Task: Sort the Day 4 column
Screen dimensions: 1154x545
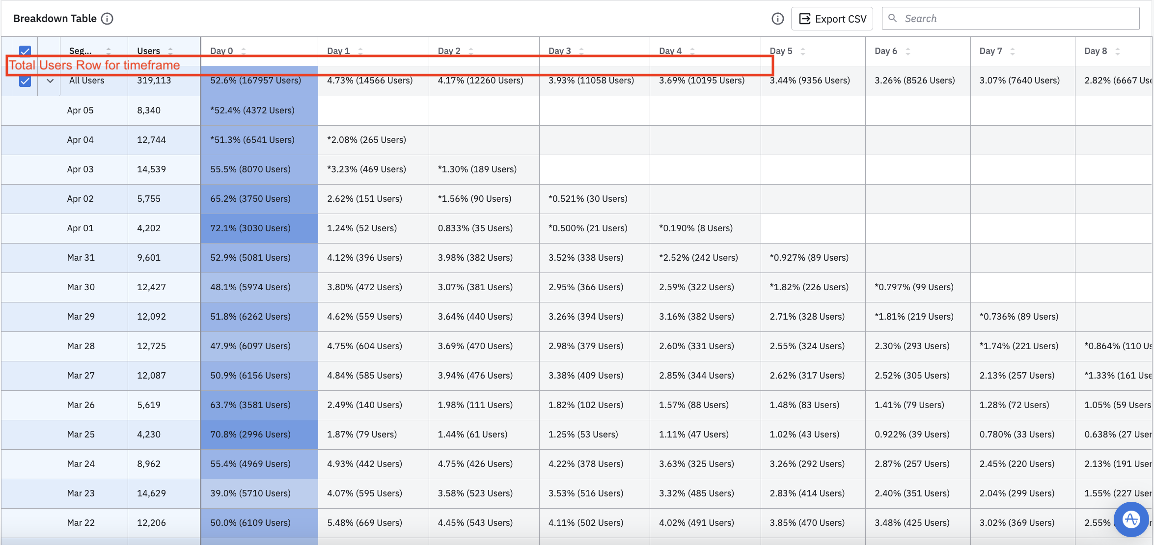Action: (692, 51)
